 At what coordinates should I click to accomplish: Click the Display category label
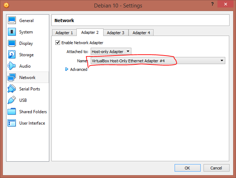(26, 43)
